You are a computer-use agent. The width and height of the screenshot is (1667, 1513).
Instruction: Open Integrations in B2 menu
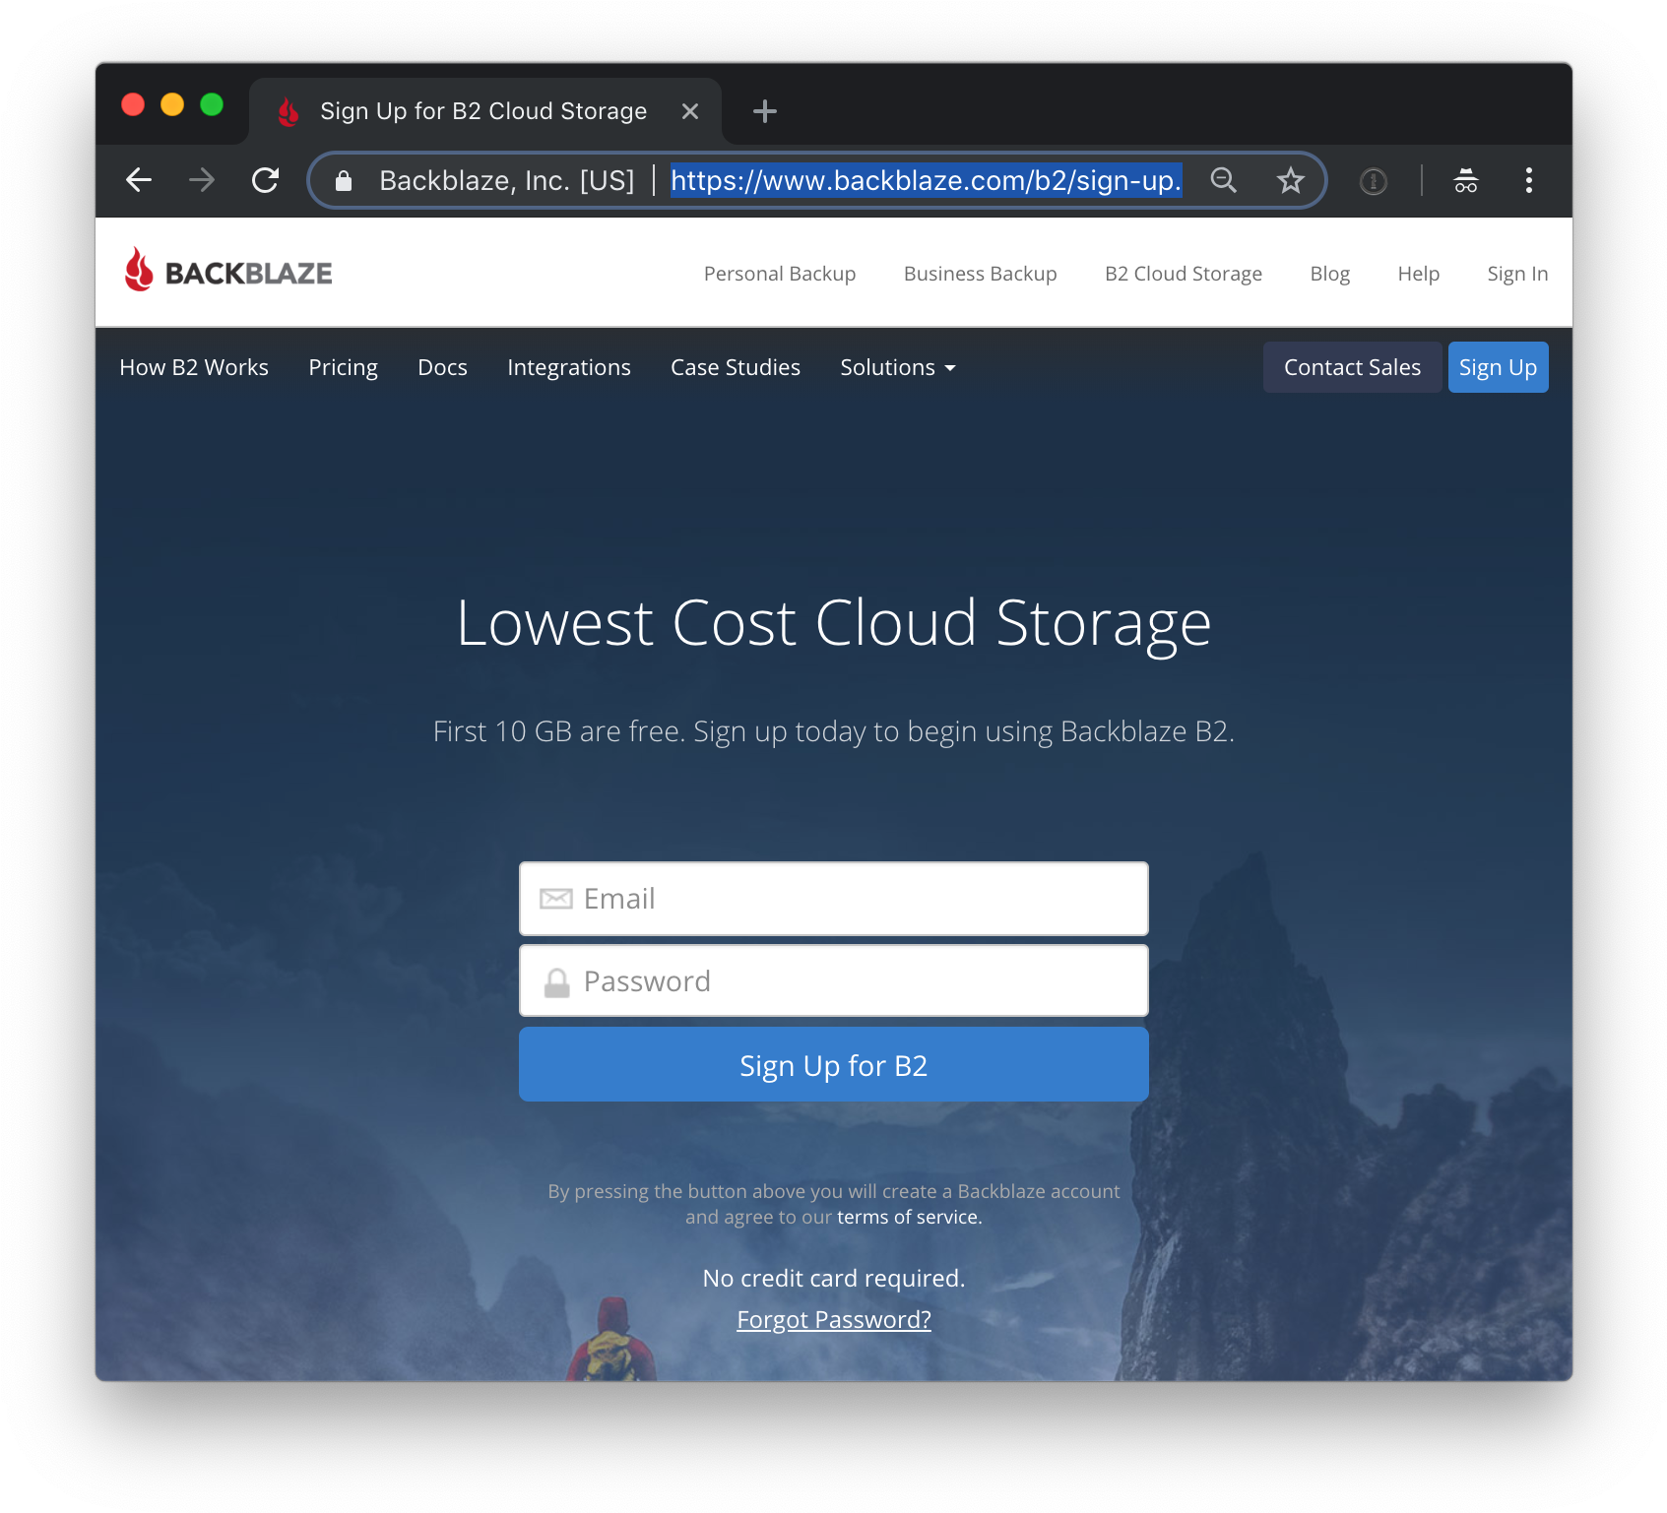click(568, 367)
